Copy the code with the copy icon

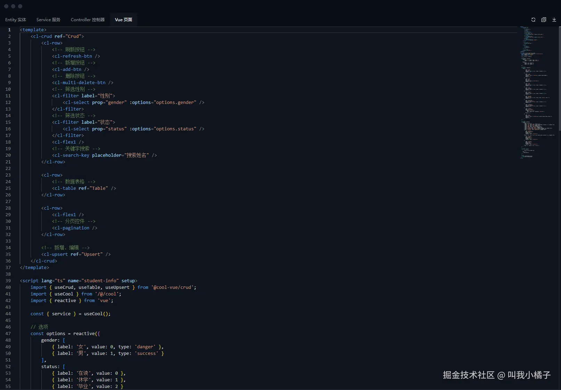[544, 20]
